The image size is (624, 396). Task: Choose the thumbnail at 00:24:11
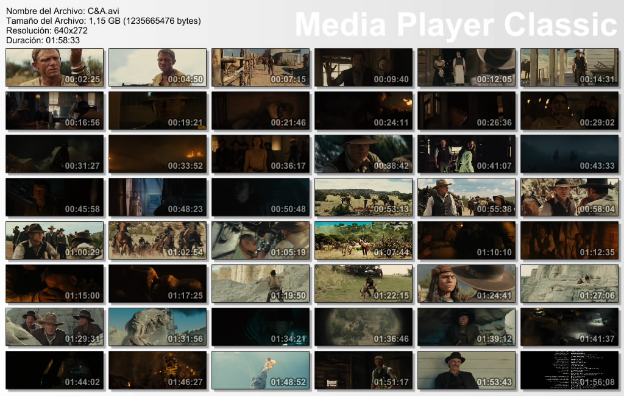[363, 111]
